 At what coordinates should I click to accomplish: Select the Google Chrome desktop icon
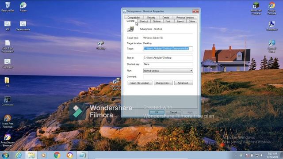tap(272, 8)
